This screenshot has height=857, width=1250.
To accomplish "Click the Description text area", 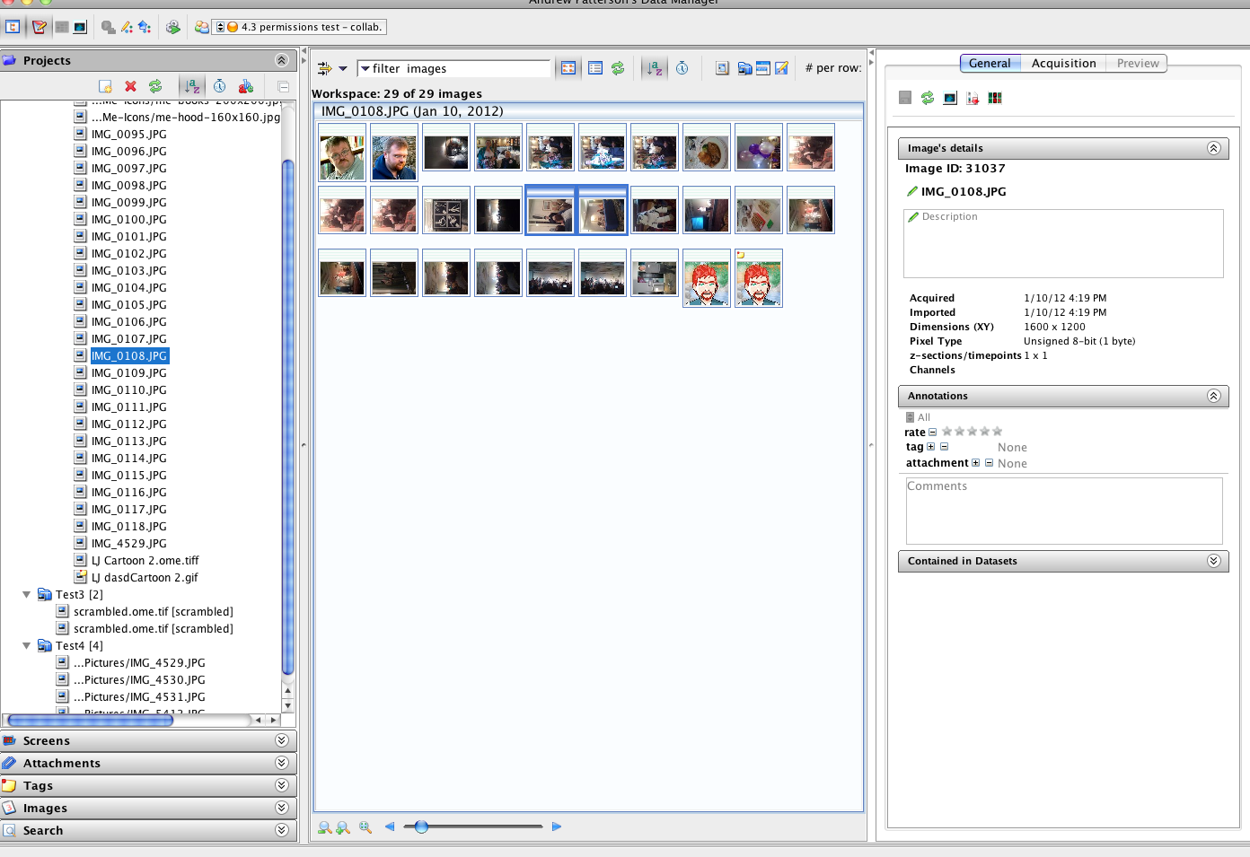I will click(x=1063, y=243).
